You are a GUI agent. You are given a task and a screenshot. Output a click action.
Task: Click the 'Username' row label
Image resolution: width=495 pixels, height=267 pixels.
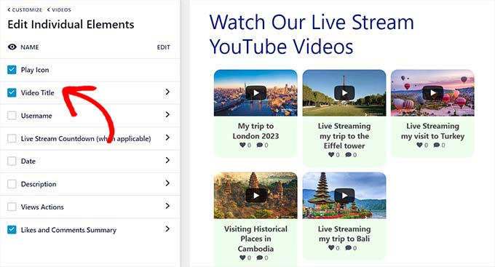click(x=36, y=116)
